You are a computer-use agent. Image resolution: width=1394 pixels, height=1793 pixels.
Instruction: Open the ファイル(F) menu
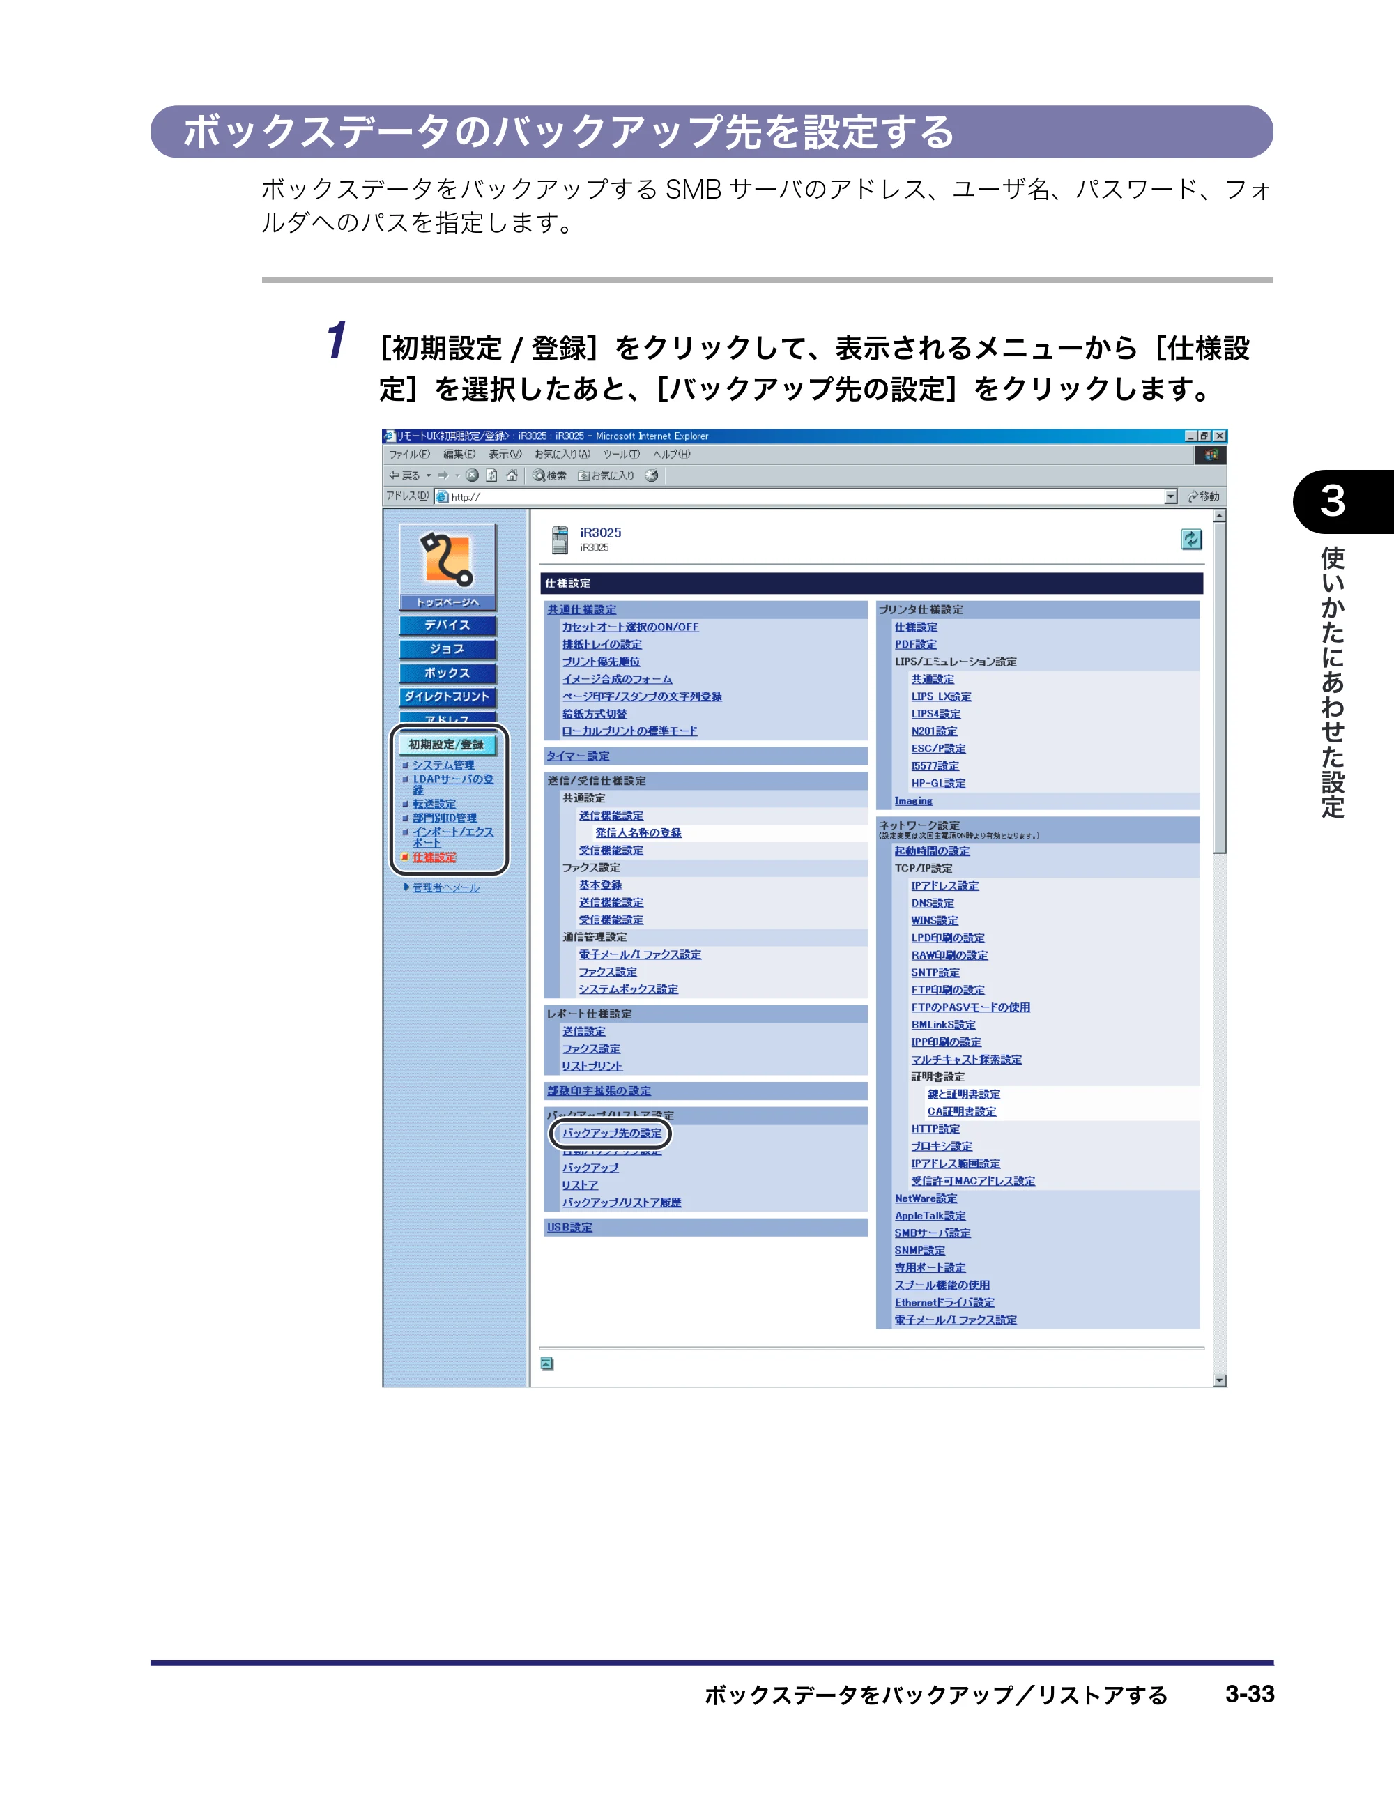(x=409, y=455)
